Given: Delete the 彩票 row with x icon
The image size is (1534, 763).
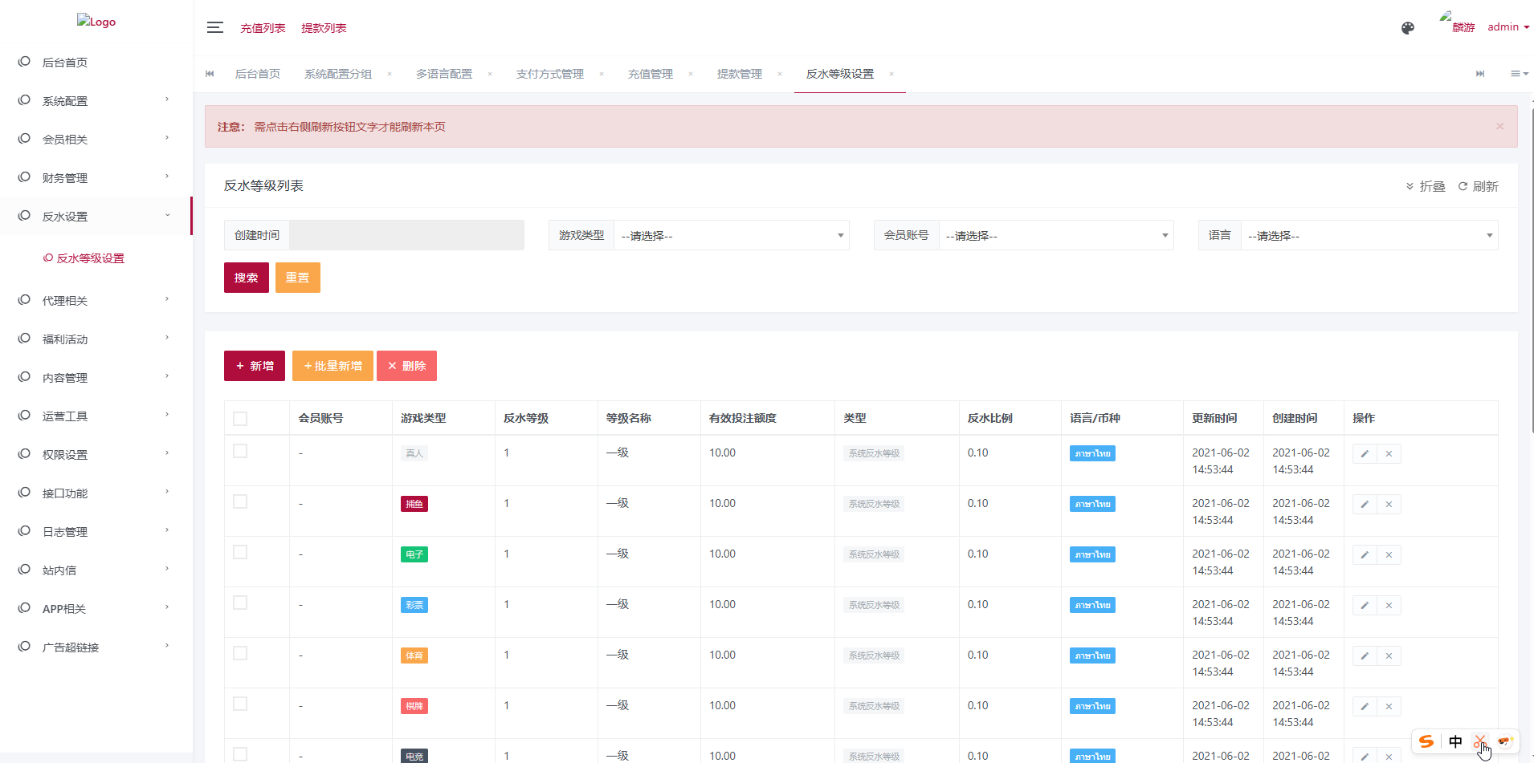Looking at the screenshot, I should click(x=1389, y=606).
